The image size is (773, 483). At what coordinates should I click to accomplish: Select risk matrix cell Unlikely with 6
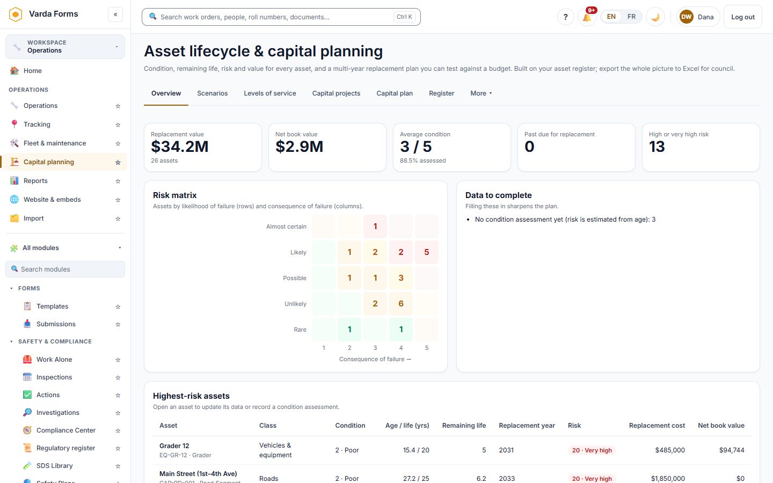(x=401, y=304)
